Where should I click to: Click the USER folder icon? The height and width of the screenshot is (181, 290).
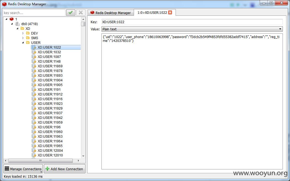click(x=28, y=42)
